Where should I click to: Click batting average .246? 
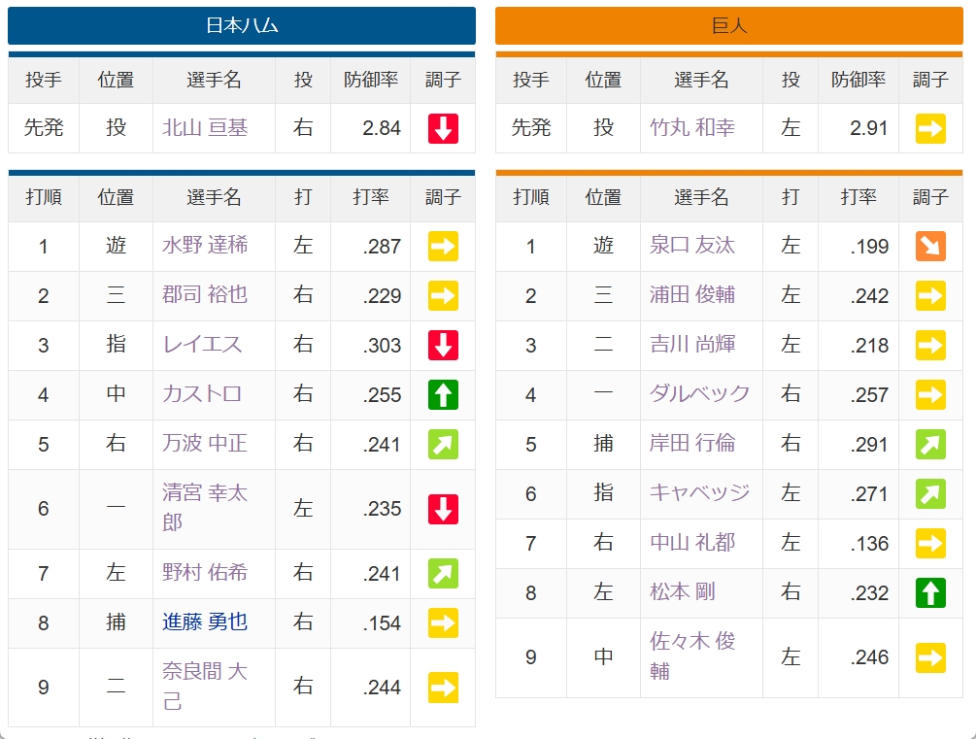coord(869,657)
